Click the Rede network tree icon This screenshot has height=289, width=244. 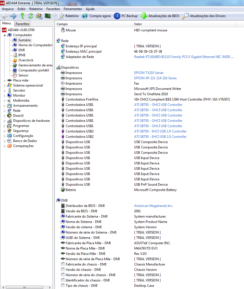point(10,111)
